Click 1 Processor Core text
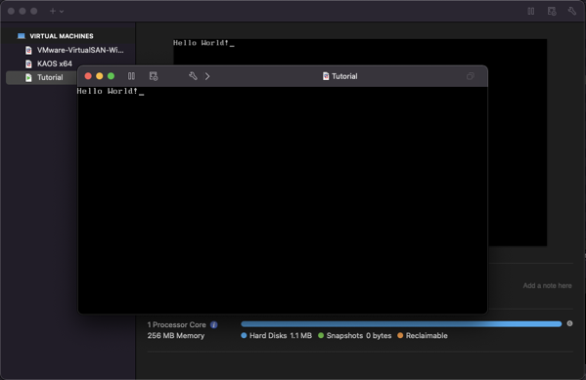 (176, 324)
